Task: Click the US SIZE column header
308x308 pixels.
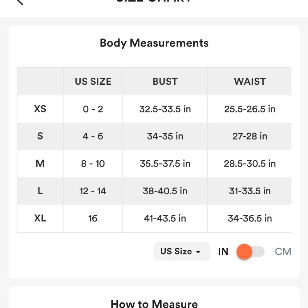Action: click(x=93, y=82)
